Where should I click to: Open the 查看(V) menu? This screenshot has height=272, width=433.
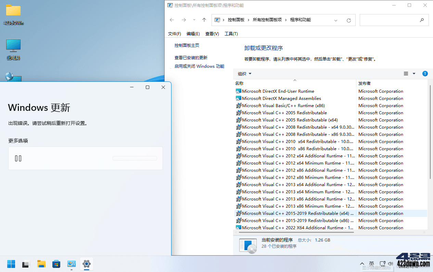point(212,34)
